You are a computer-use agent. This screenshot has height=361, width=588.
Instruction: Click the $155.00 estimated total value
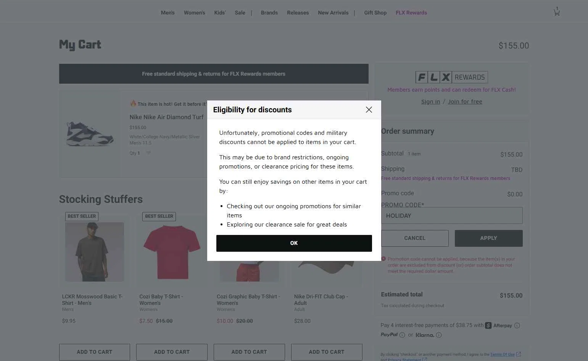(511, 295)
